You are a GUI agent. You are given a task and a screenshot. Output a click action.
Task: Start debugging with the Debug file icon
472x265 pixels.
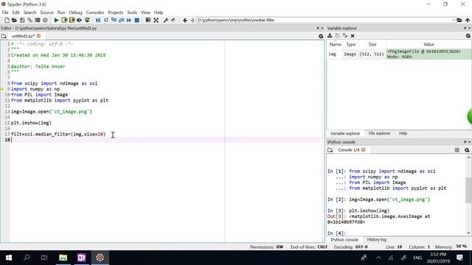coord(98,20)
